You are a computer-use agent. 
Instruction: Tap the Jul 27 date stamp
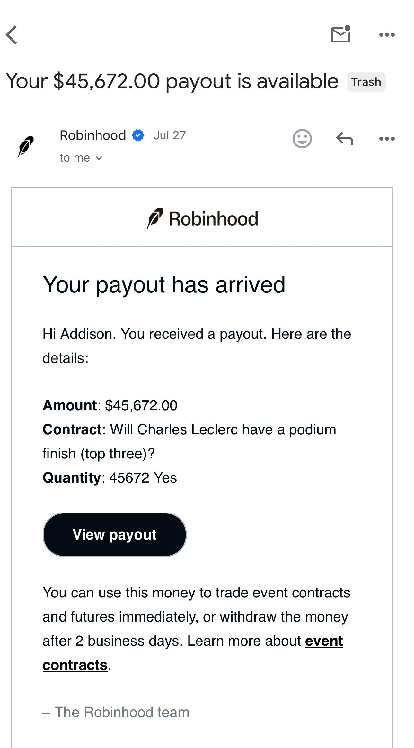170,135
